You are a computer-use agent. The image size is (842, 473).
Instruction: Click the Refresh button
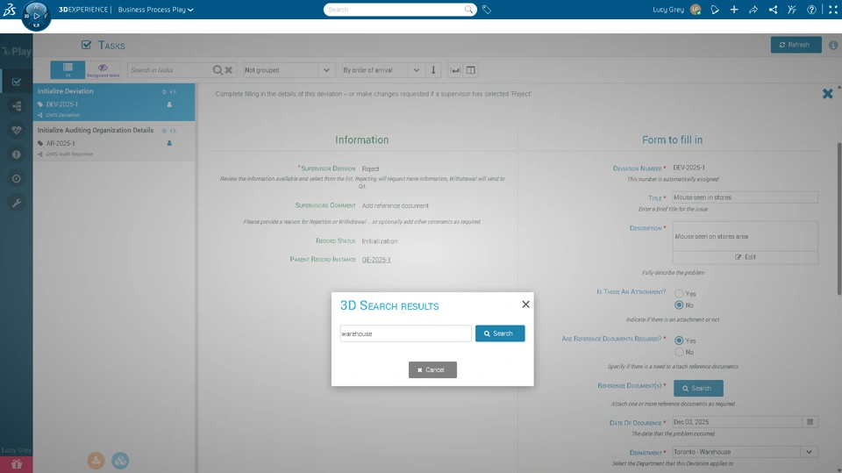(x=796, y=45)
